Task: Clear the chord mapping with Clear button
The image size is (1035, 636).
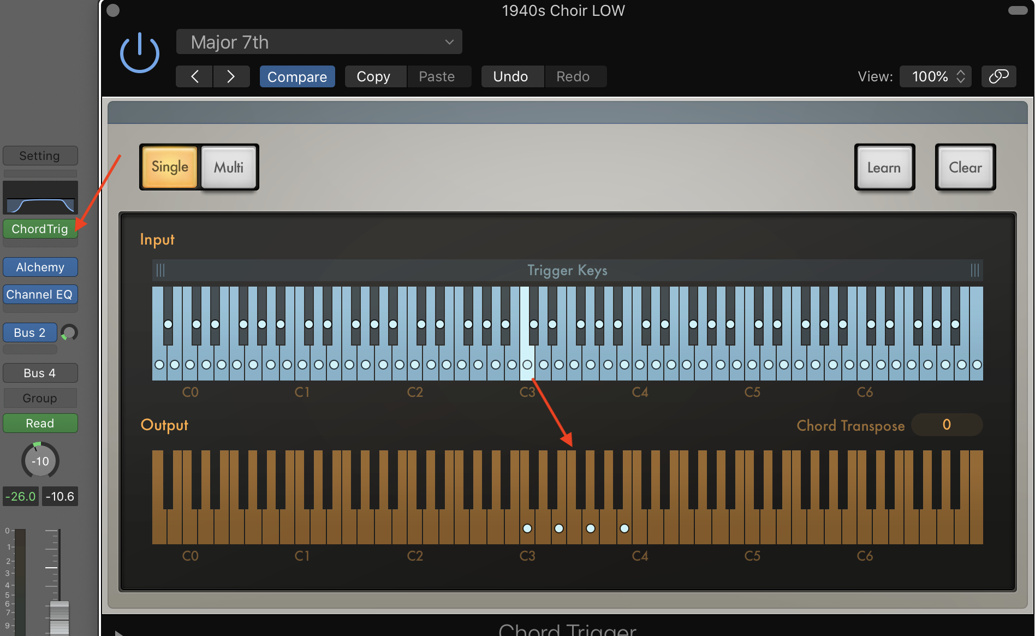Action: (x=965, y=167)
